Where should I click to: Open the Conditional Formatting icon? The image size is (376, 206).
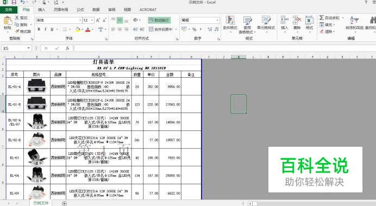(x=230, y=21)
